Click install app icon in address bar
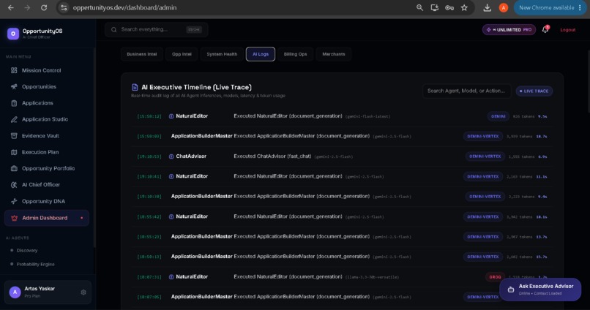This screenshot has height=310, width=590. click(x=435, y=7)
